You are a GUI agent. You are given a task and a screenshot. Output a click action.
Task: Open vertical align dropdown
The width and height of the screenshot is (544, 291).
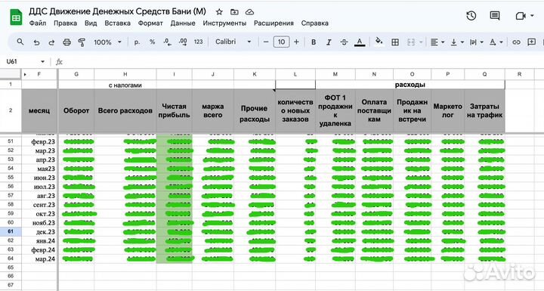pyautogui.click(x=457, y=42)
